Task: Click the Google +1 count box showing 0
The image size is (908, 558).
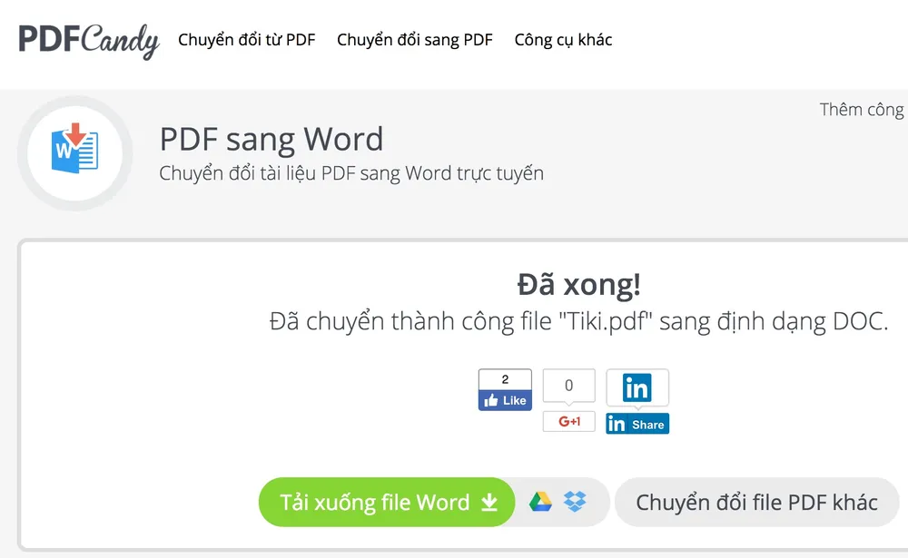Action: click(x=569, y=386)
